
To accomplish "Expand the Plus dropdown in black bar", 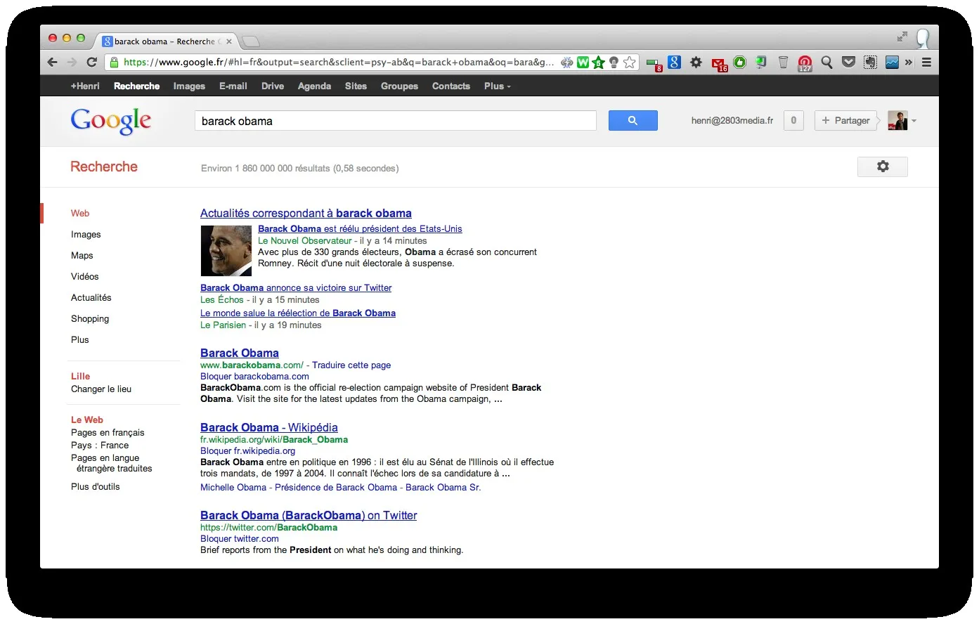I will [x=497, y=86].
